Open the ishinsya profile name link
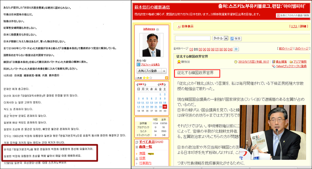This screenshot has width=312, height=169. tap(149, 29)
